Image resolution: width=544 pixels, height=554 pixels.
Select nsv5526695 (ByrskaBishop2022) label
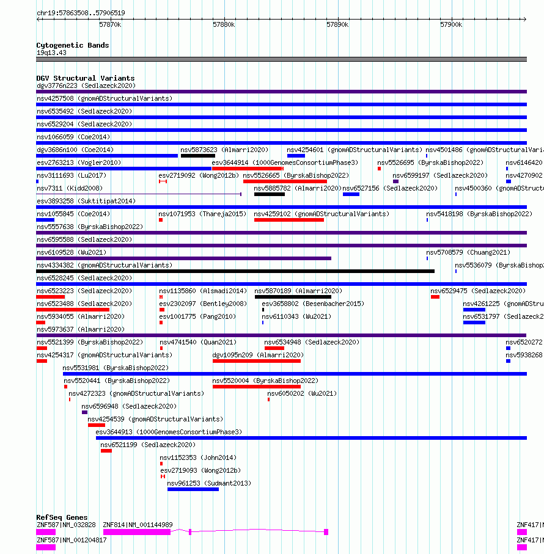pos(430,162)
